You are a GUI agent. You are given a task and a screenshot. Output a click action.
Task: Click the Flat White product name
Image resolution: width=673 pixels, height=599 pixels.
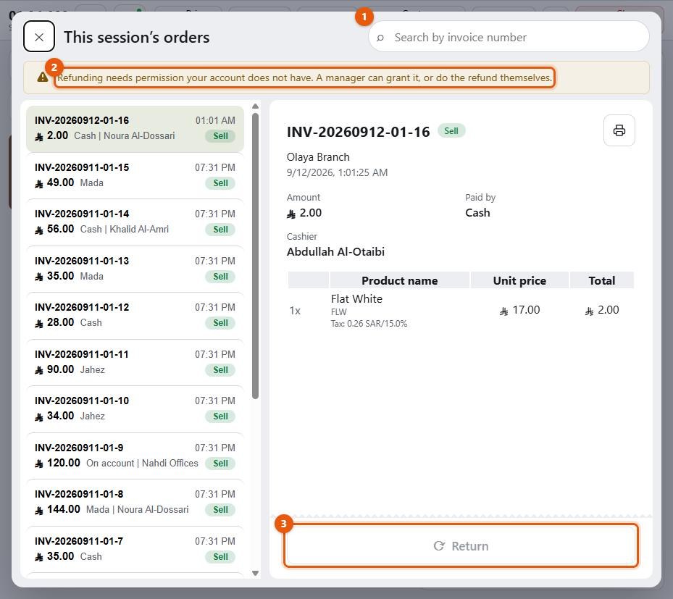[356, 298]
